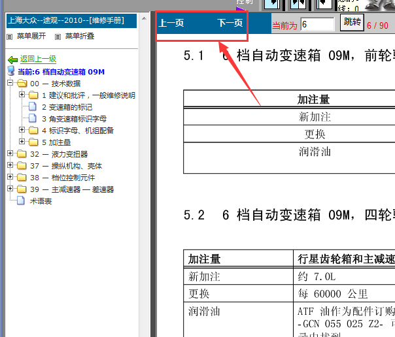Click folder icon of 4 标识字母
395x337 pixels.
(x=33, y=130)
